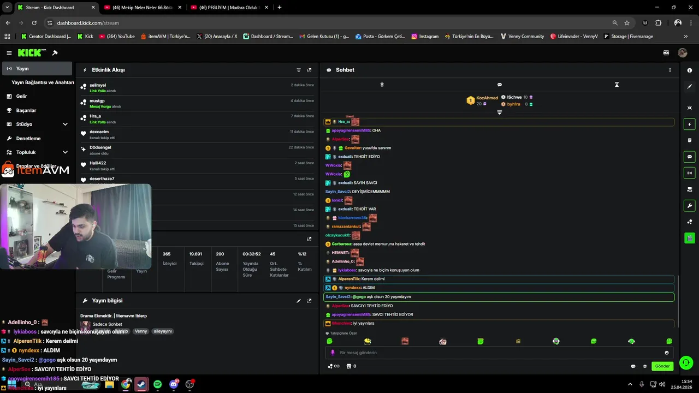Send the chat message with Gönder
The width and height of the screenshot is (699, 393).
(x=662, y=366)
